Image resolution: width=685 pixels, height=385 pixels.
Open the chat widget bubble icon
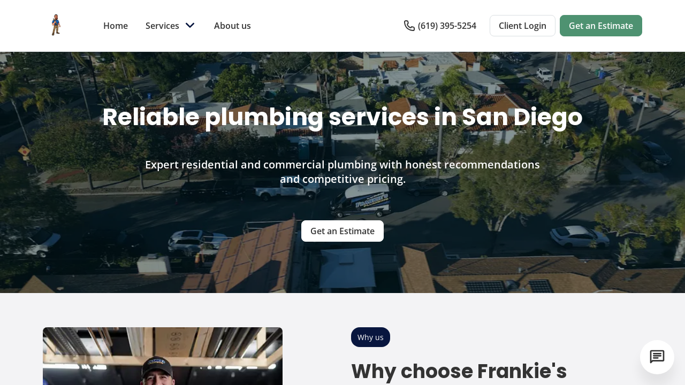click(657, 357)
